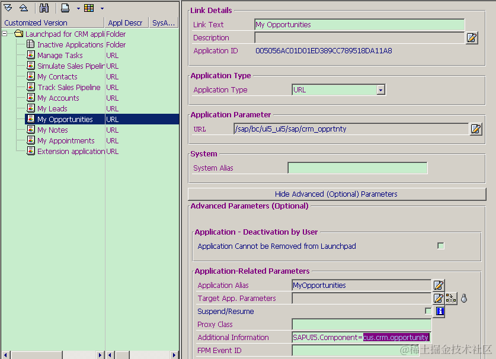Click the parameter mapping icon beside Target App. Parameters
This screenshot has height=359, width=496.
451,298
